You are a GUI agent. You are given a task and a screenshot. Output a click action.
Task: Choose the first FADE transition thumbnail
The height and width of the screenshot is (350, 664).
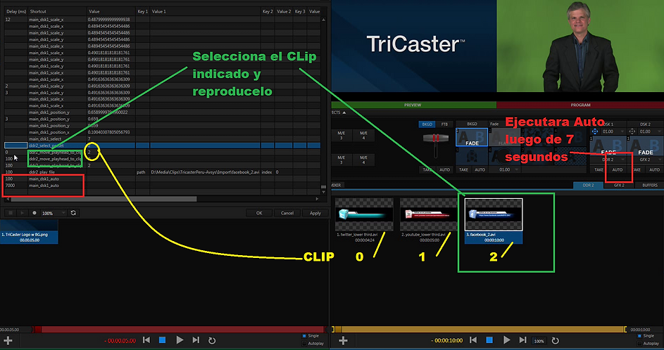(x=472, y=137)
